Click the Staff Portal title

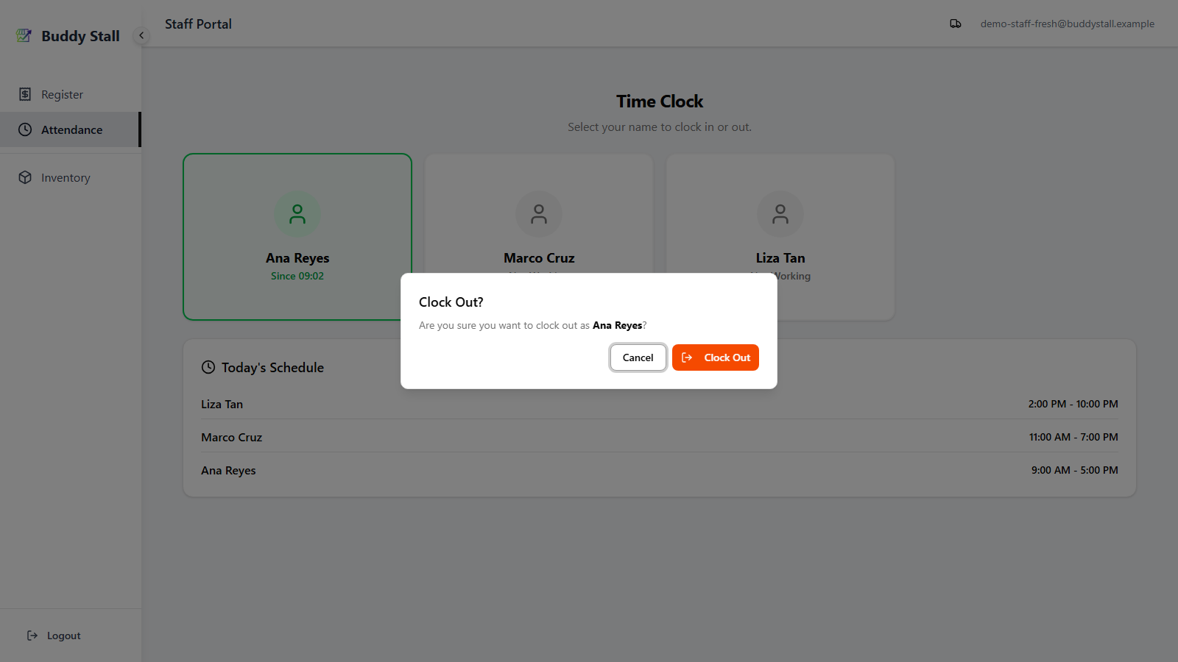point(198,24)
